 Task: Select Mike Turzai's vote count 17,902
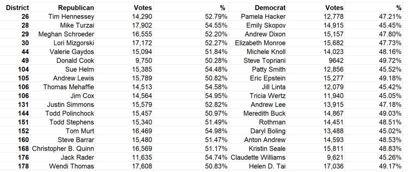click(x=124, y=25)
